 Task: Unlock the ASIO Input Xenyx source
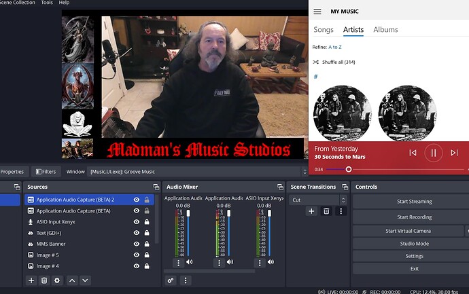pyautogui.click(x=147, y=222)
